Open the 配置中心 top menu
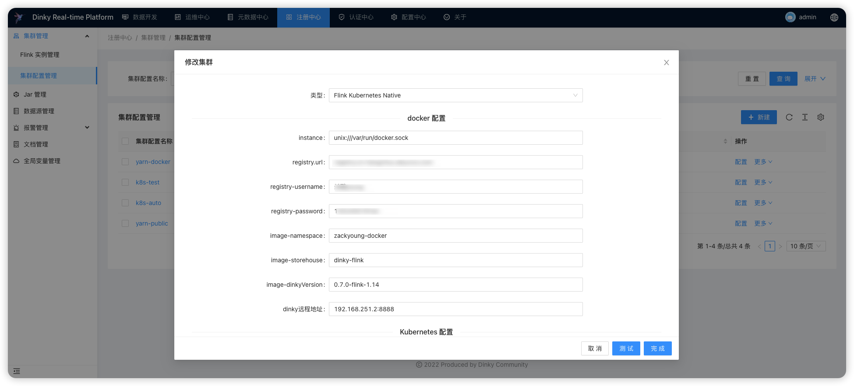This screenshot has width=854, height=386. (x=409, y=17)
